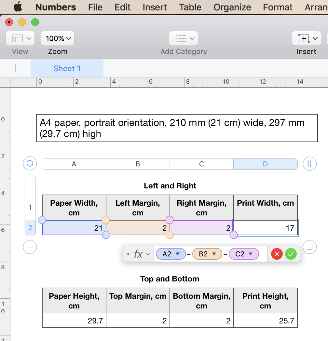The width and height of the screenshot is (328, 341).
Task: Select the Paper Height cell showing 29.7
Action: tap(74, 321)
